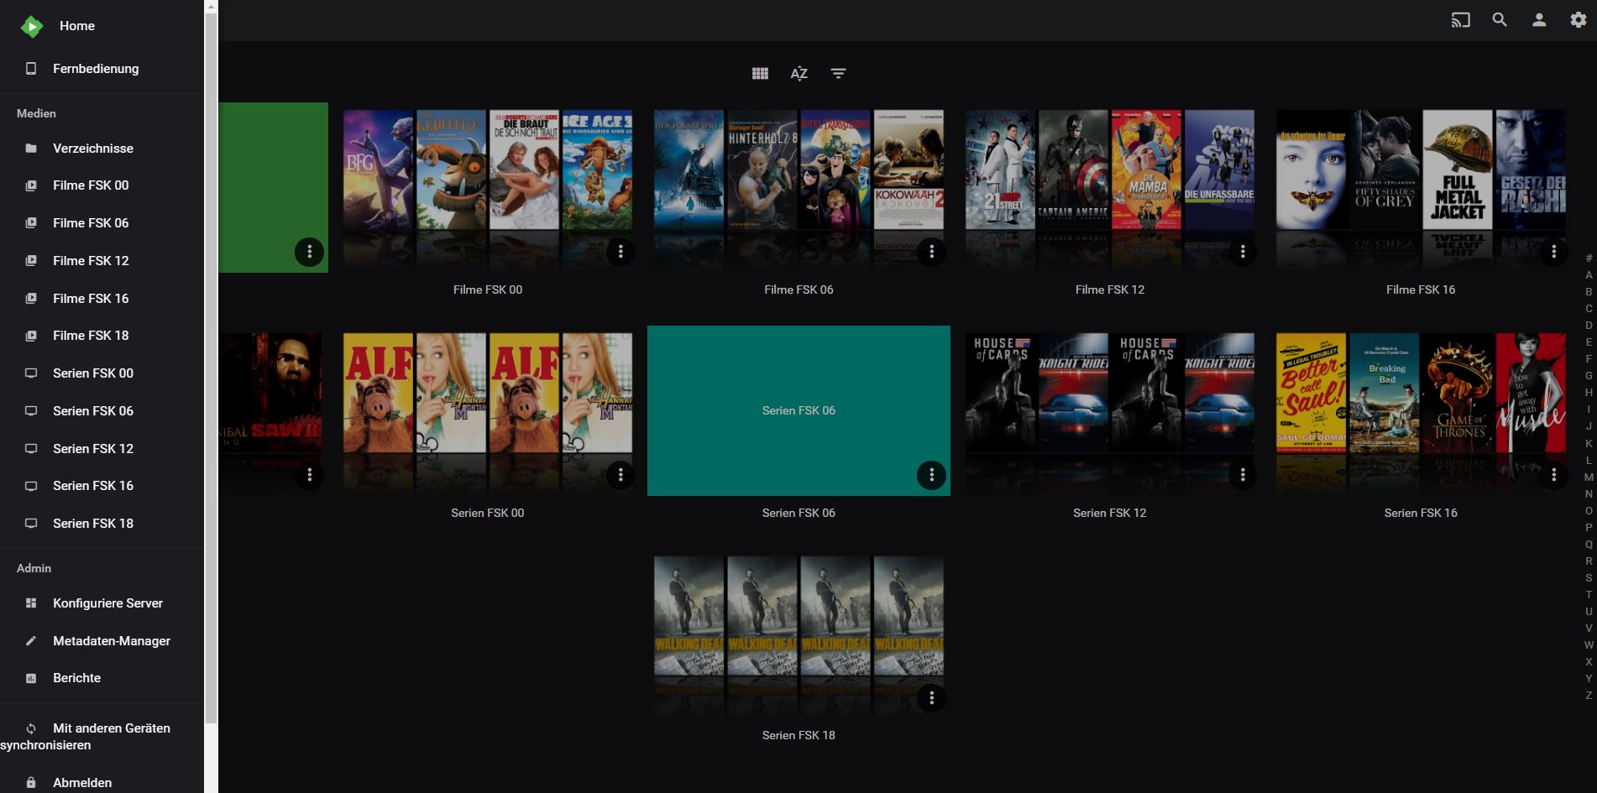This screenshot has height=793, width=1597.
Task: Open more menu on SAW poster card
Action: [309, 475]
